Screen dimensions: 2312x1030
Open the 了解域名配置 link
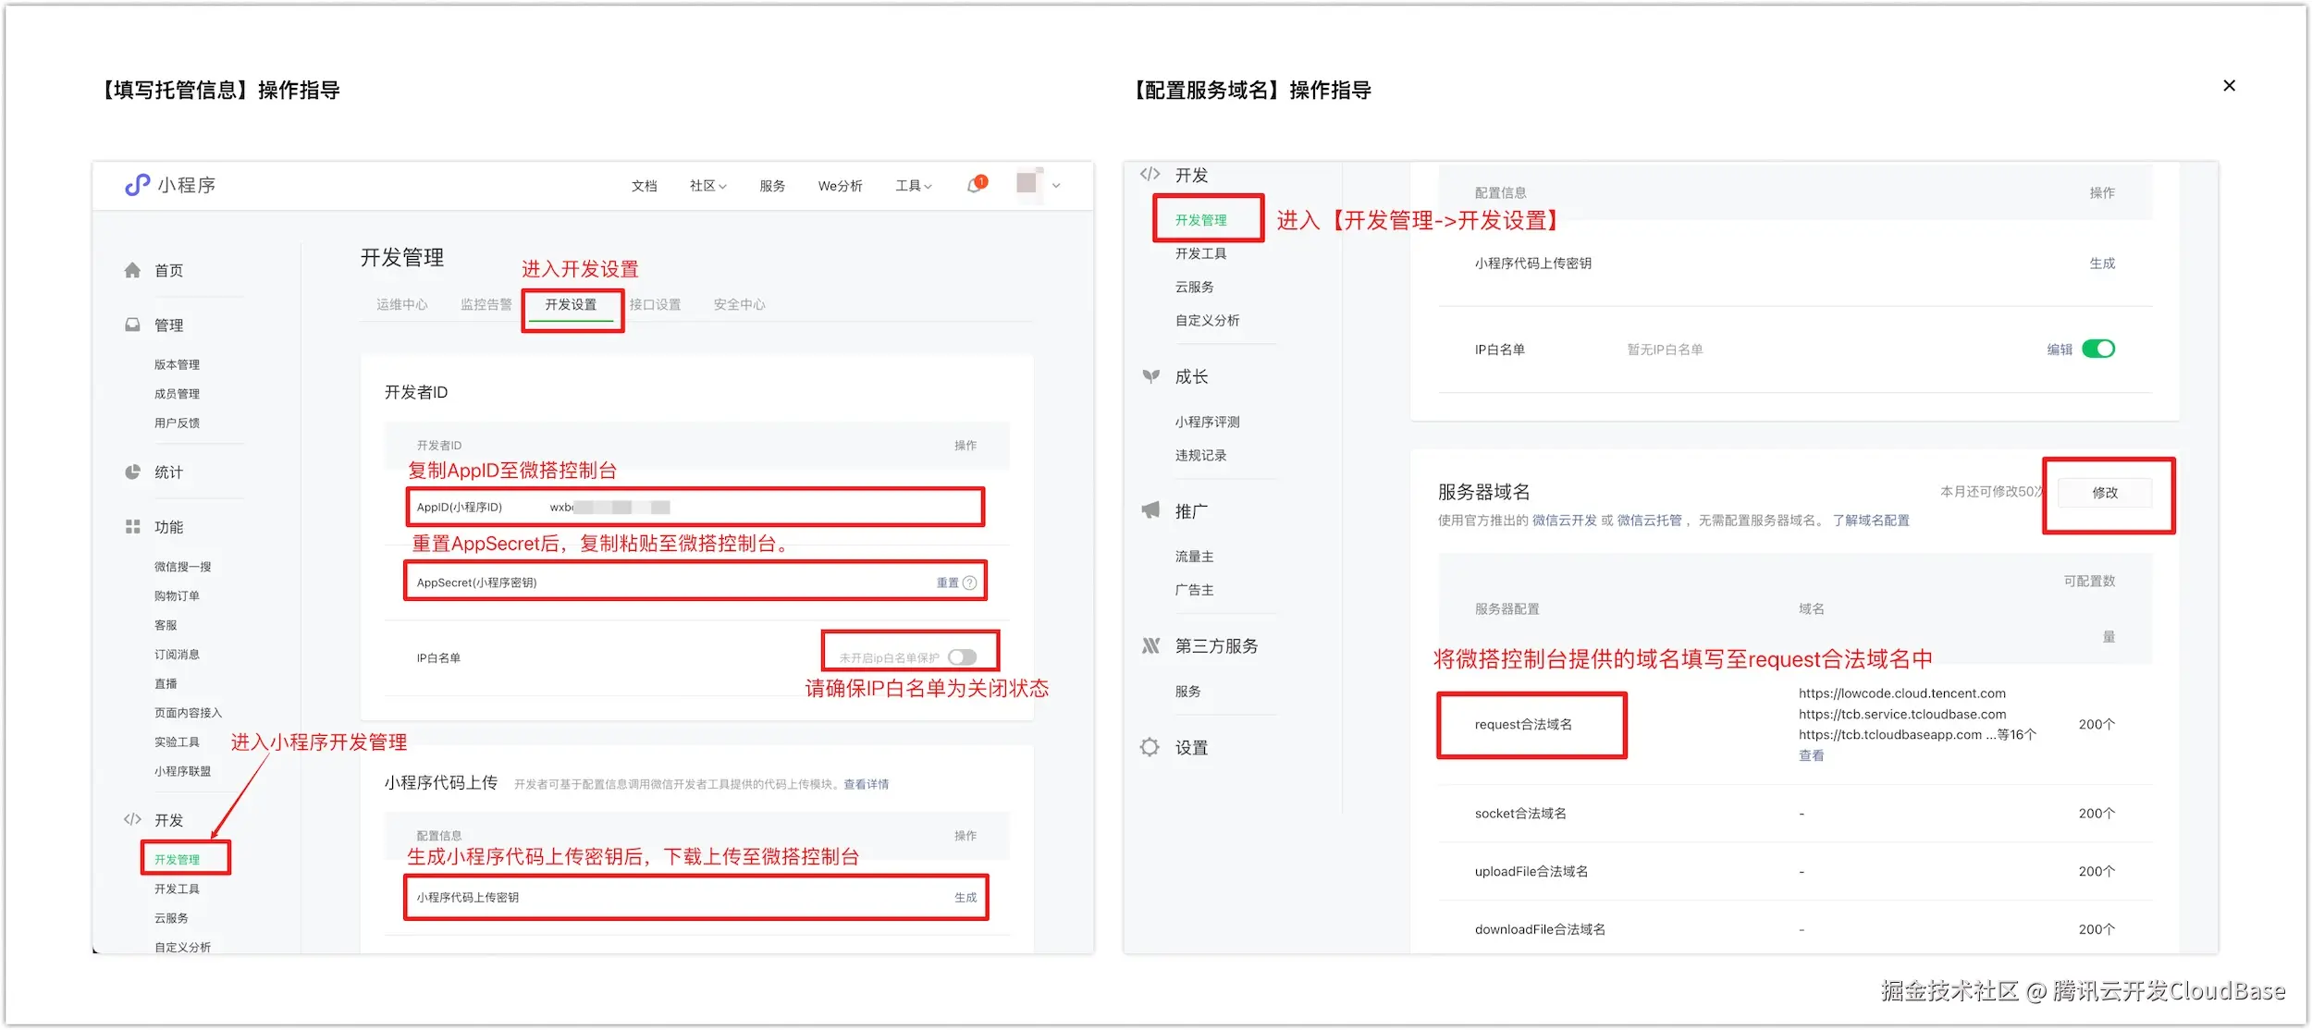[1870, 521]
